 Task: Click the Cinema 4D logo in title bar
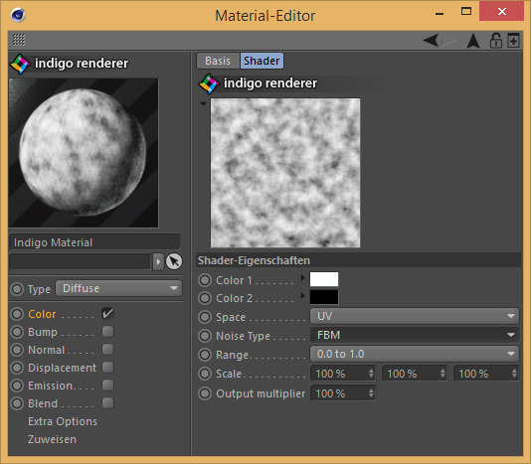click(x=18, y=15)
